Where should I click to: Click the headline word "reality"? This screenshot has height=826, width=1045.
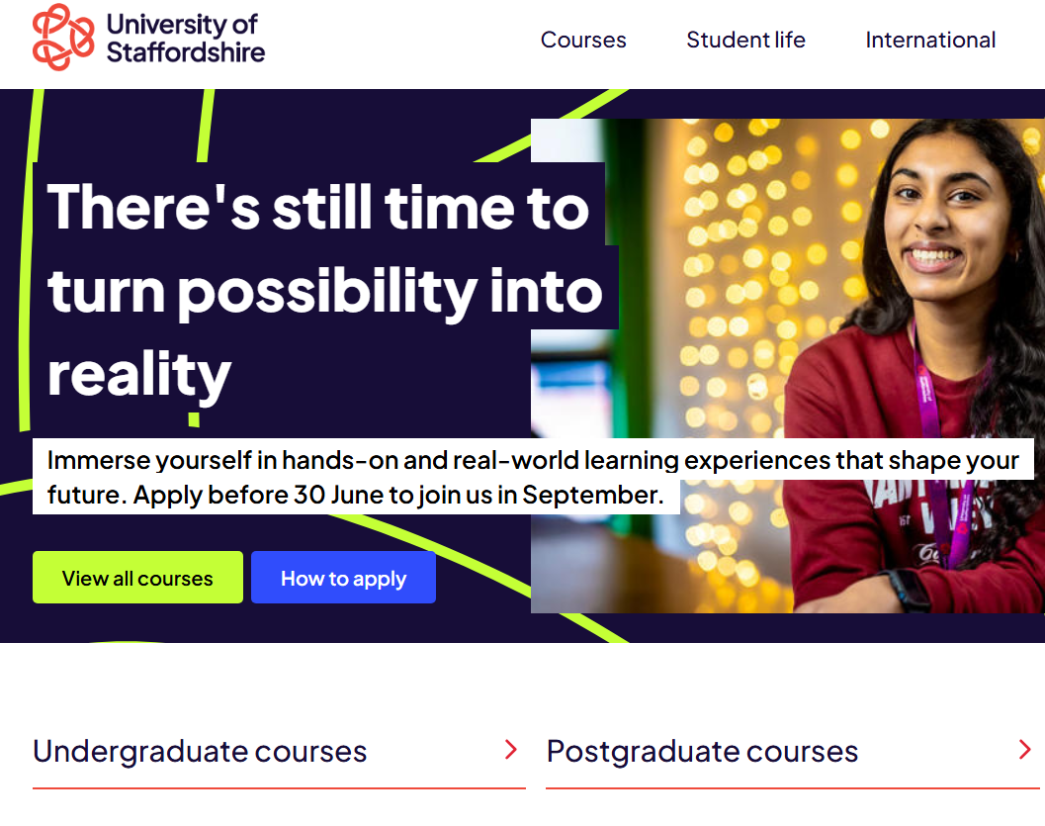pos(139,374)
